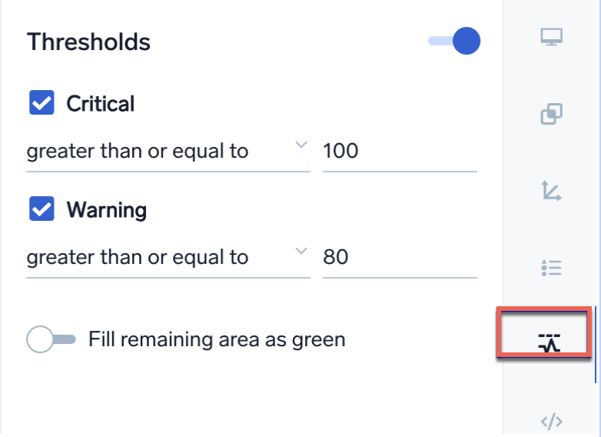Uncheck the Warning threshold checkbox
The width and height of the screenshot is (601, 437).
(42, 208)
